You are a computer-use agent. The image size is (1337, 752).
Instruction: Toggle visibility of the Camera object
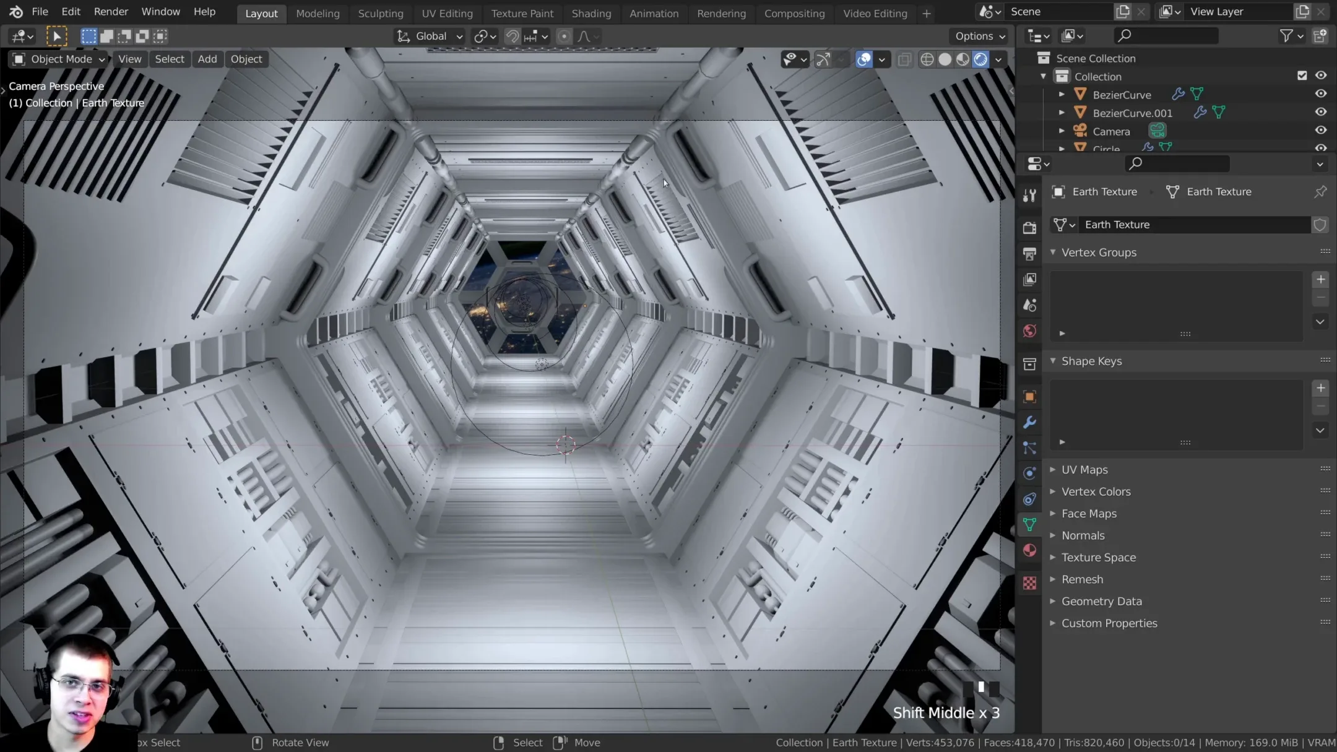point(1320,130)
